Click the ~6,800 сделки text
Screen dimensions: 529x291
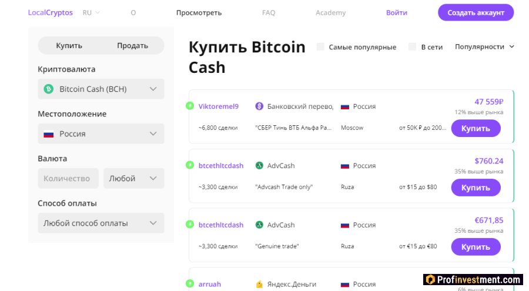point(218,128)
